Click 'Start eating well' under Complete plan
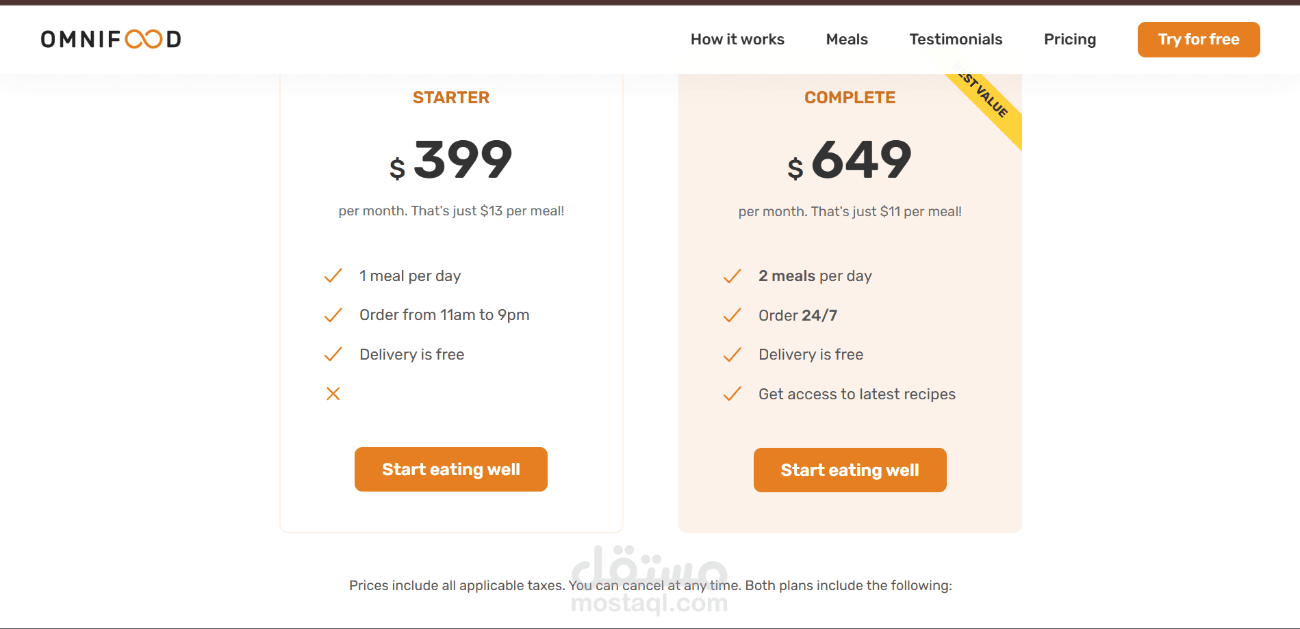 (x=850, y=470)
